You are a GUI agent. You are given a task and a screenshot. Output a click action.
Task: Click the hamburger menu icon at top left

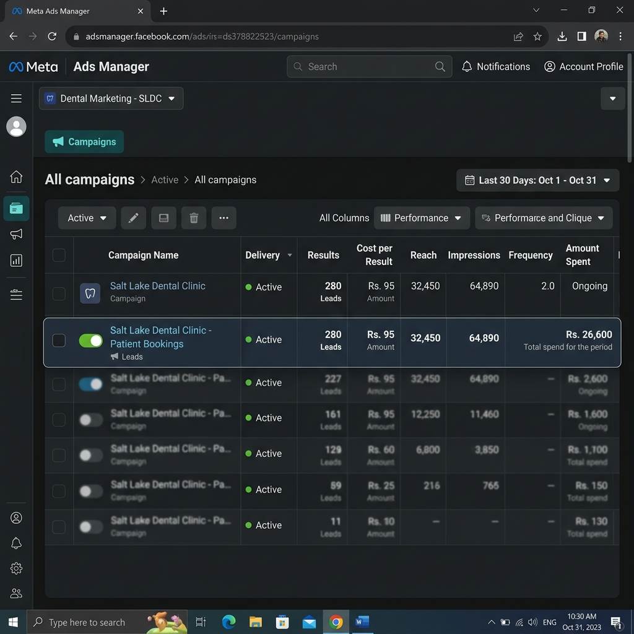pyautogui.click(x=16, y=98)
